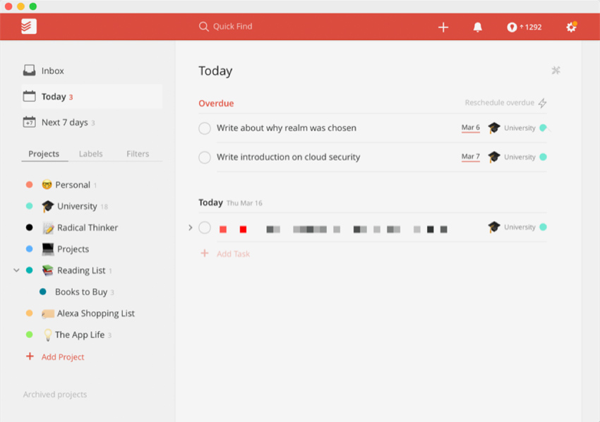Open view options icon beside Today heading
Screen dimensions: 600x422
coord(556,71)
